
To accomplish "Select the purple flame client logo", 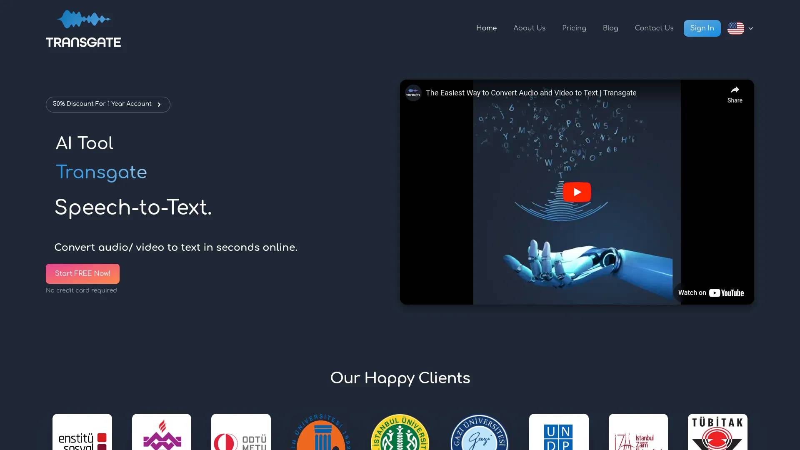I will tap(162, 432).
